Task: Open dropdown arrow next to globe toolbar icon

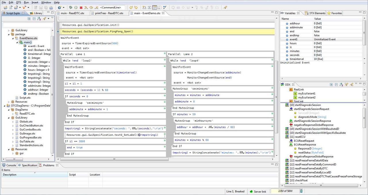Action: pyautogui.click(x=64, y=7)
